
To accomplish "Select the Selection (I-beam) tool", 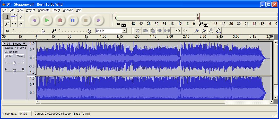I will [x=7, y=17].
